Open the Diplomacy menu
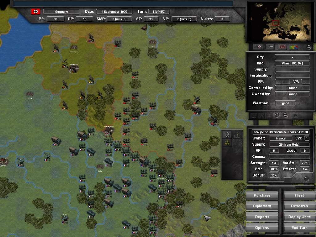 click(x=262, y=206)
